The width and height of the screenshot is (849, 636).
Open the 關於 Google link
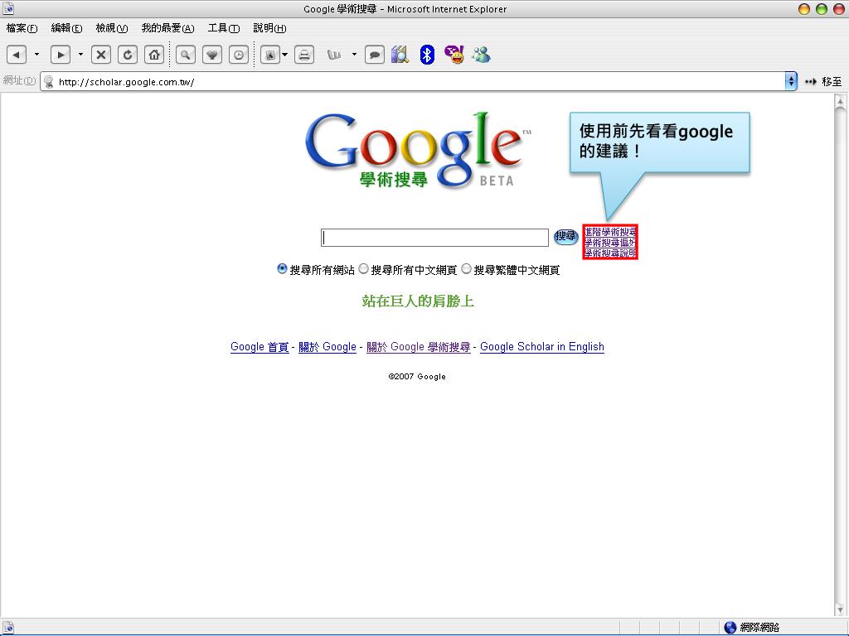pos(327,347)
